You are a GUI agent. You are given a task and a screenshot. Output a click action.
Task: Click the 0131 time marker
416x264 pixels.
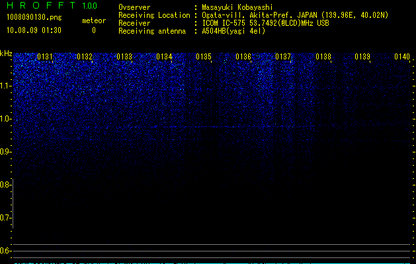(45, 57)
